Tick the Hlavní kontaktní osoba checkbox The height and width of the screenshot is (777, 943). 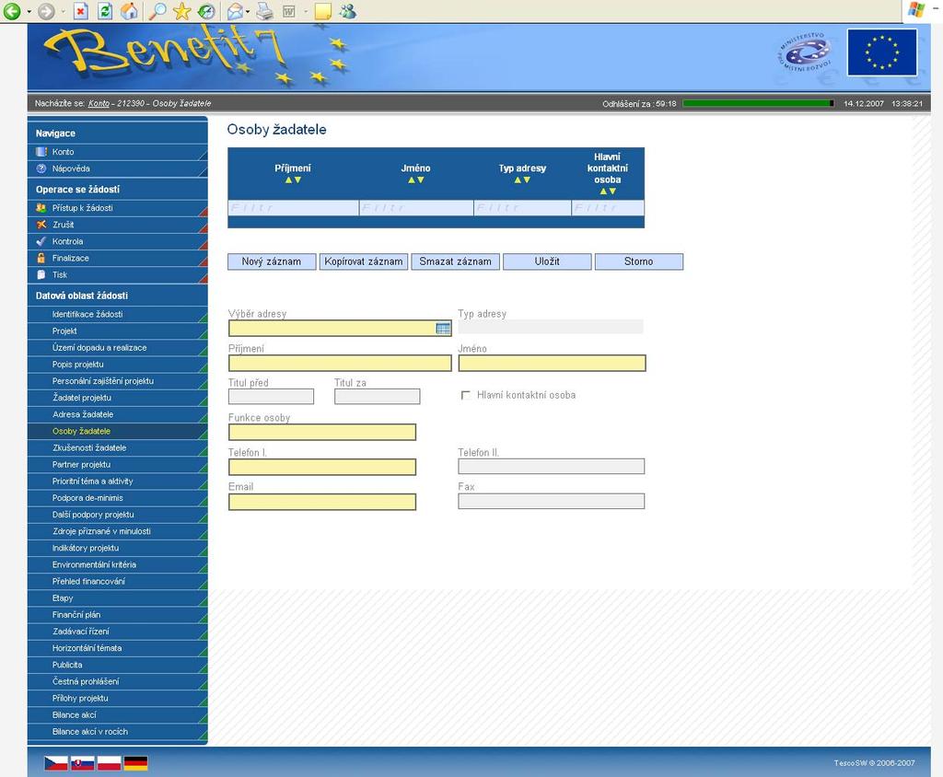(x=465, y=395)
